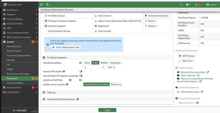Open FortiGate-60F device dropdown
Screen dimensions: 220x113
[20, 5]
